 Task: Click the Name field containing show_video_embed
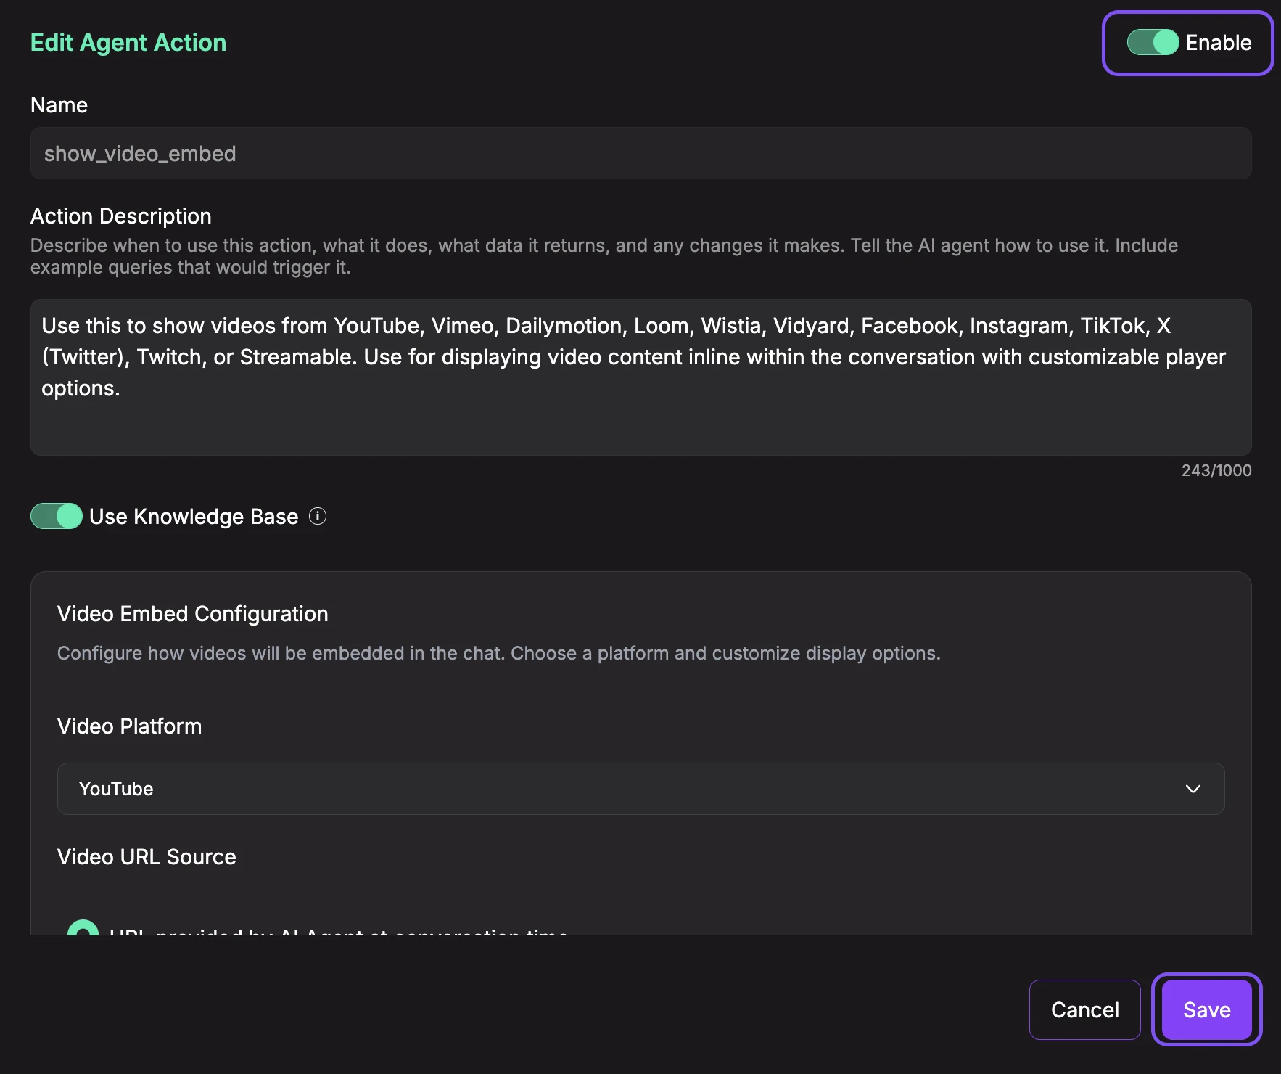click(640, 154)
